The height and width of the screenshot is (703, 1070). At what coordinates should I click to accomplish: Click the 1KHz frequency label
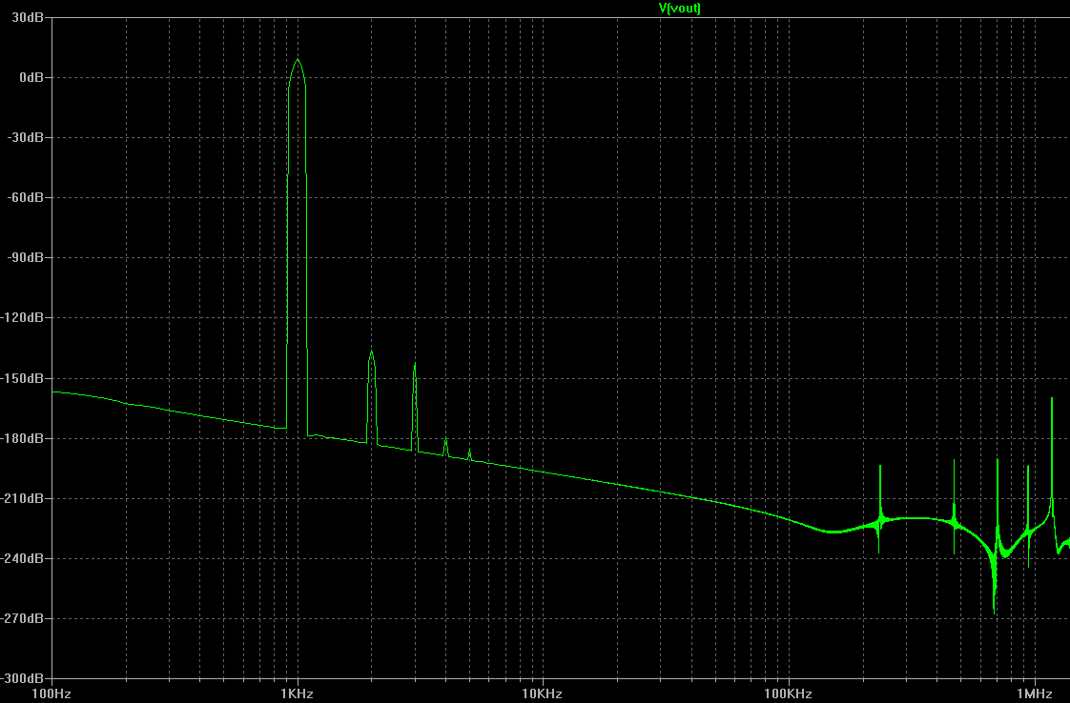tap(297, 693)
